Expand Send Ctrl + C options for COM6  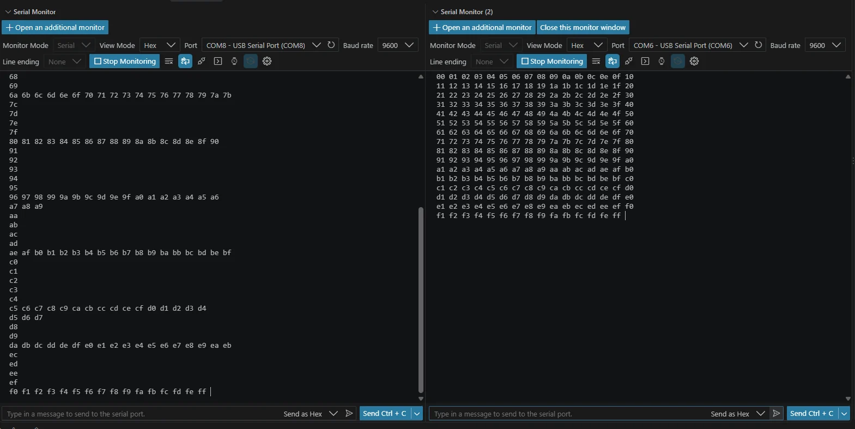[x=844, y=414]
